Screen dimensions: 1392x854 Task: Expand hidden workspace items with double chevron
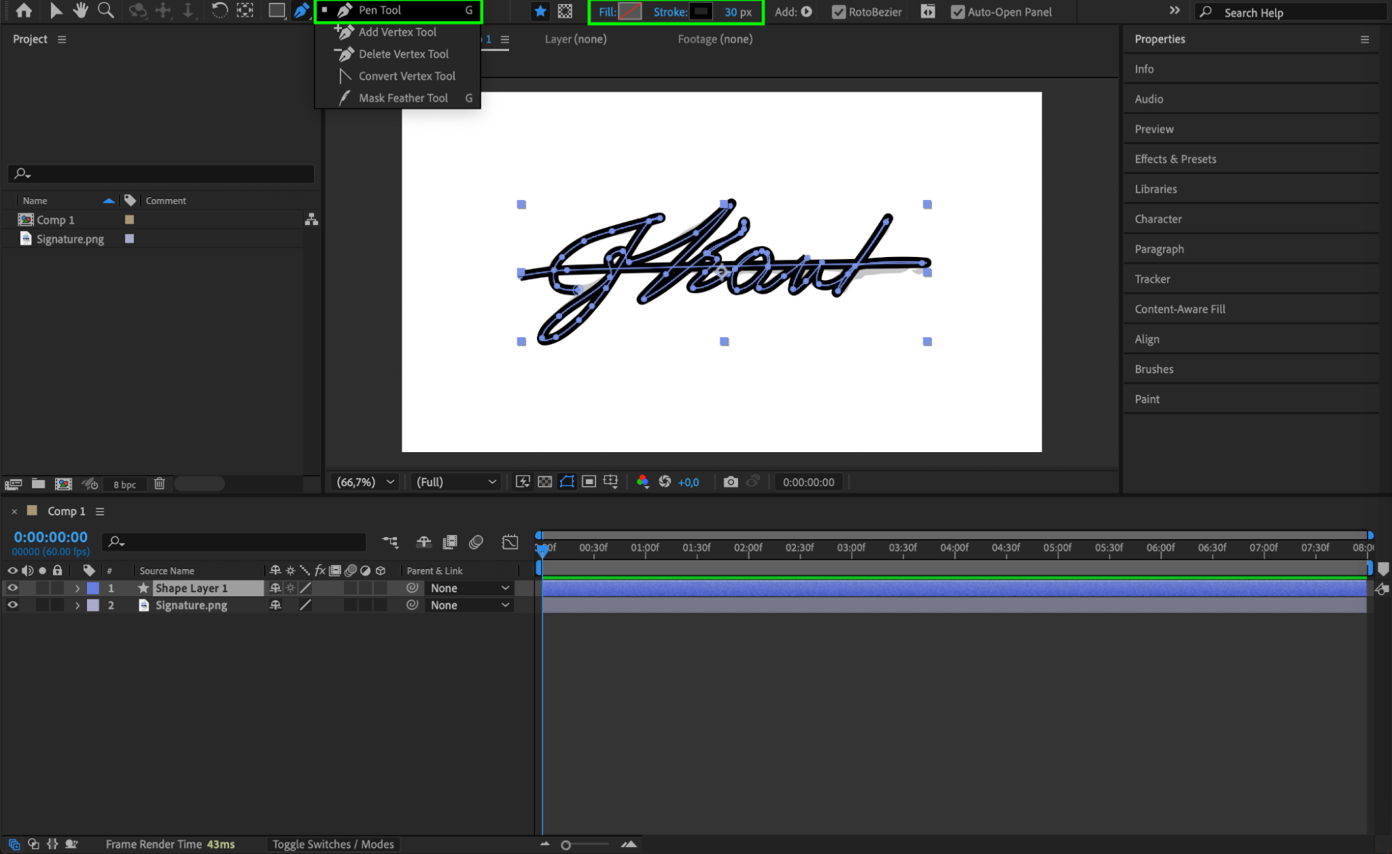1175,10
